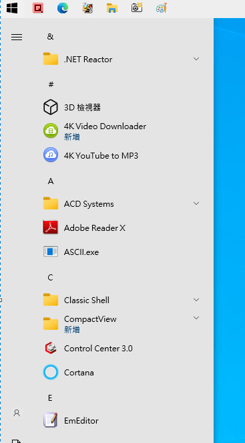Expand the Start menu hamburger navigation

click(17, 37)
